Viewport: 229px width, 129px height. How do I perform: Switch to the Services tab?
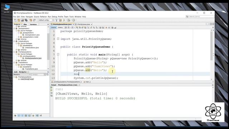[33, 24]
